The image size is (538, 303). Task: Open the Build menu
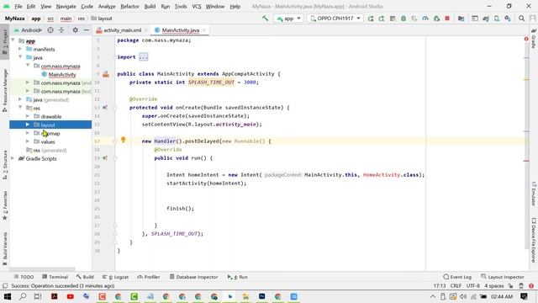150,6
